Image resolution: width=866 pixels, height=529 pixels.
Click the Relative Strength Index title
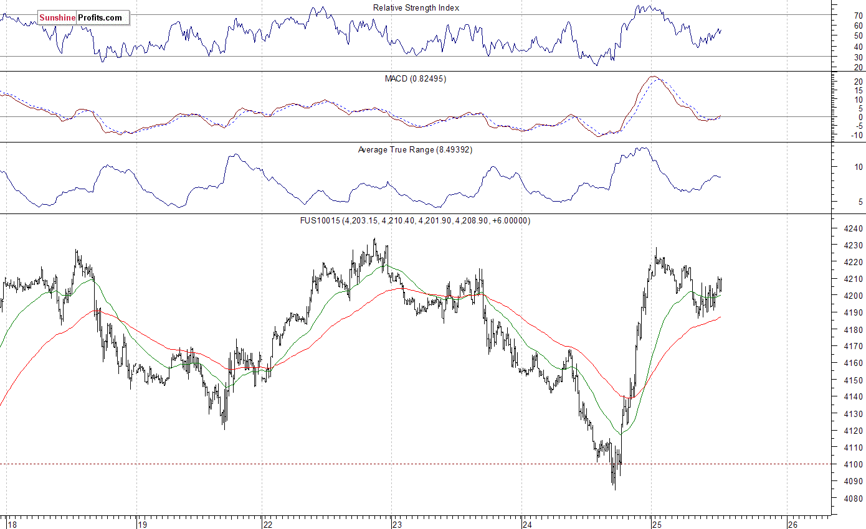(416, 7)
